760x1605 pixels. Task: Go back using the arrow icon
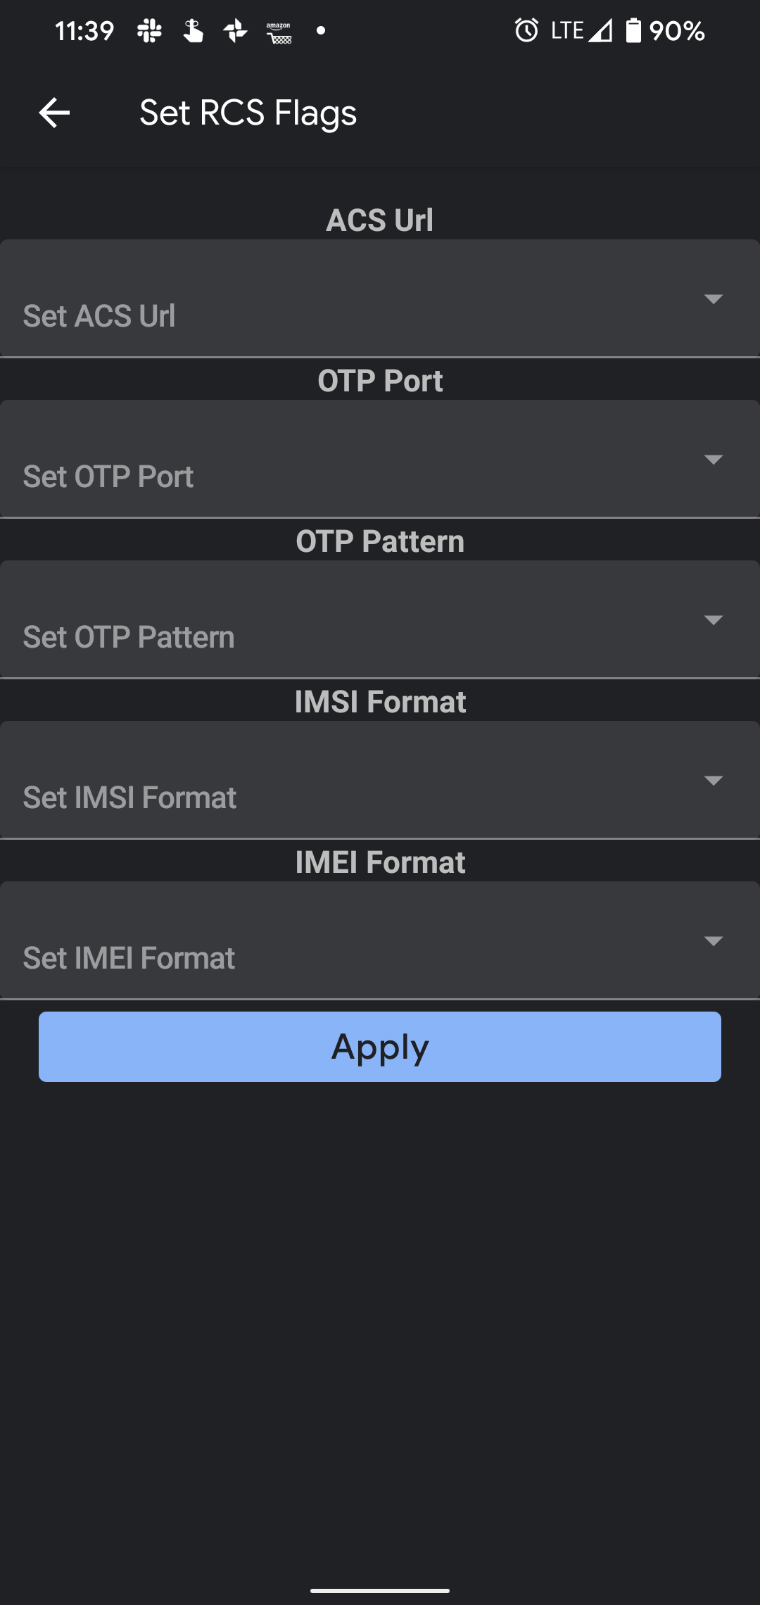[x=54, y=113]
